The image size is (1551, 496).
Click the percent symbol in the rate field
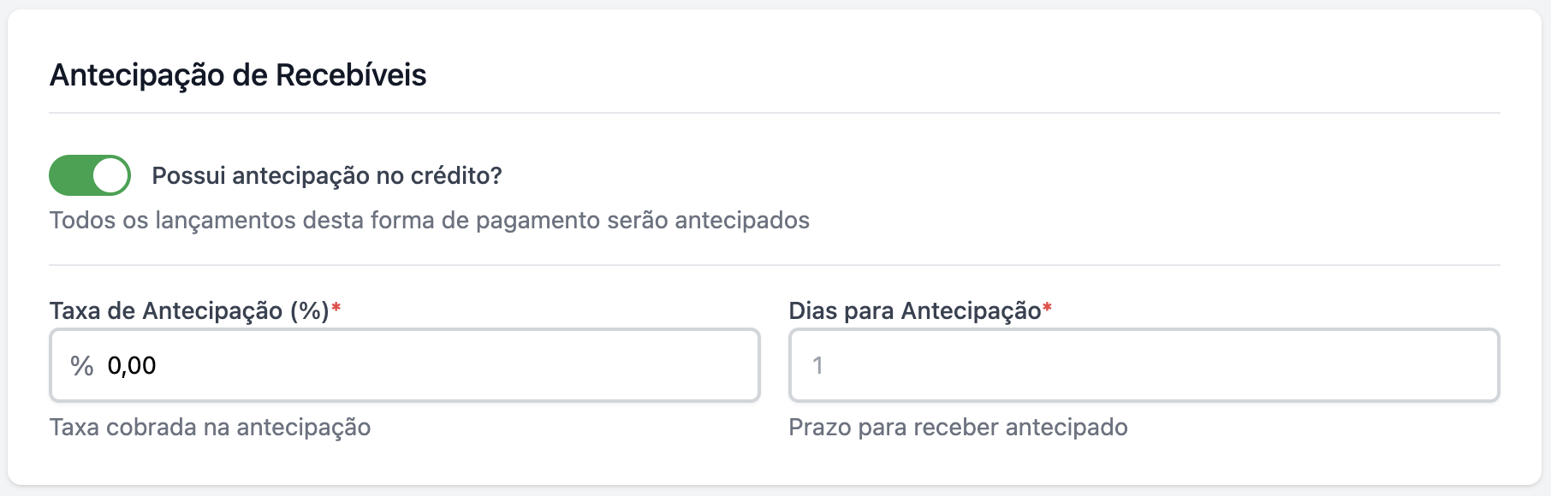coord(82,366)
